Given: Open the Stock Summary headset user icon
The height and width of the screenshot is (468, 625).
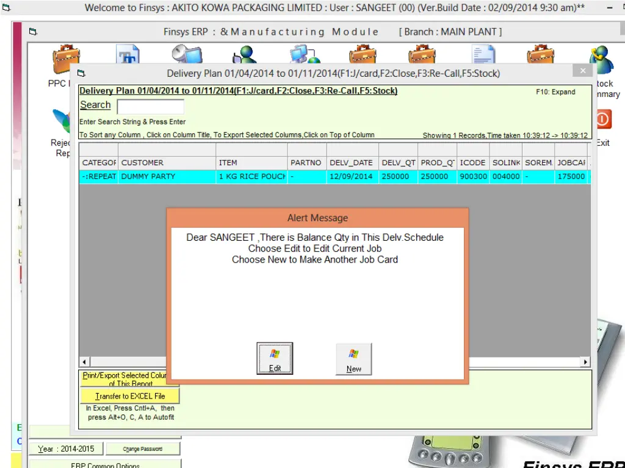Looking at the screenshot, I should coord(602,60).
